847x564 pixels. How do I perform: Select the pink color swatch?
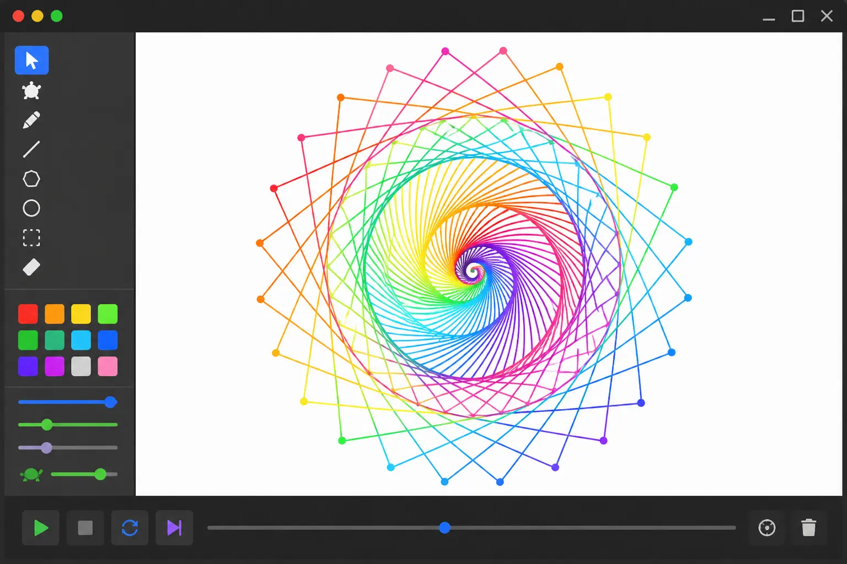108,366
